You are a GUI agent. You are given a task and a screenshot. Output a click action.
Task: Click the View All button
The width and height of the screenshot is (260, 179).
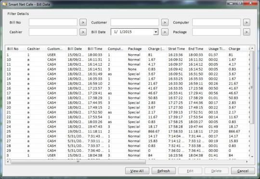pyautogui.click(x=137, y=171)
